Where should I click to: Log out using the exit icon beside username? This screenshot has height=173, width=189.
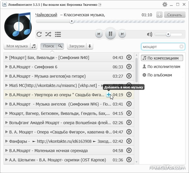coord(100,5)
